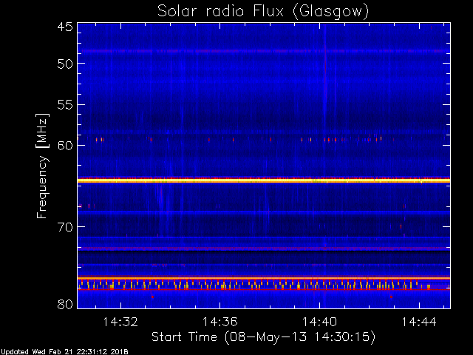Click the 14:44 time tick label
This screenshot has width=473, height=355.
[419, 322]
